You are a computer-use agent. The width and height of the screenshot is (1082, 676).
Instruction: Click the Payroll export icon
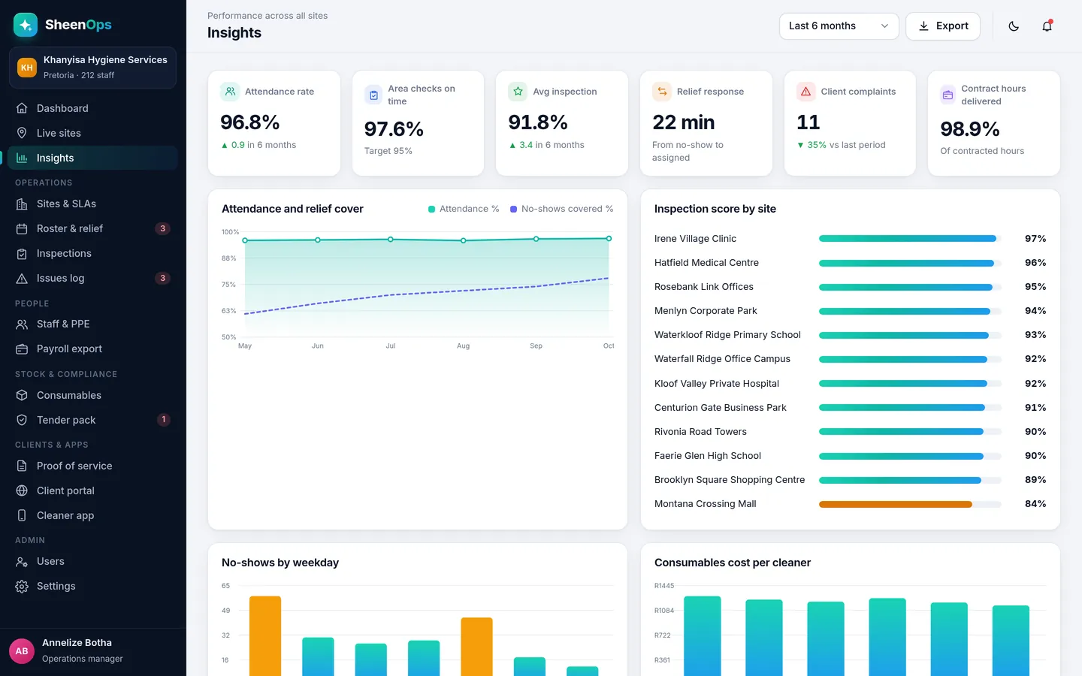22,349
